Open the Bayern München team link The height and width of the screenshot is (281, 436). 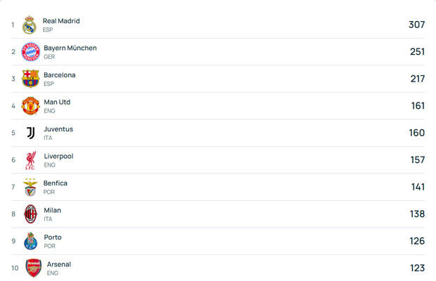pyautogui.click(x=70, y=48)
